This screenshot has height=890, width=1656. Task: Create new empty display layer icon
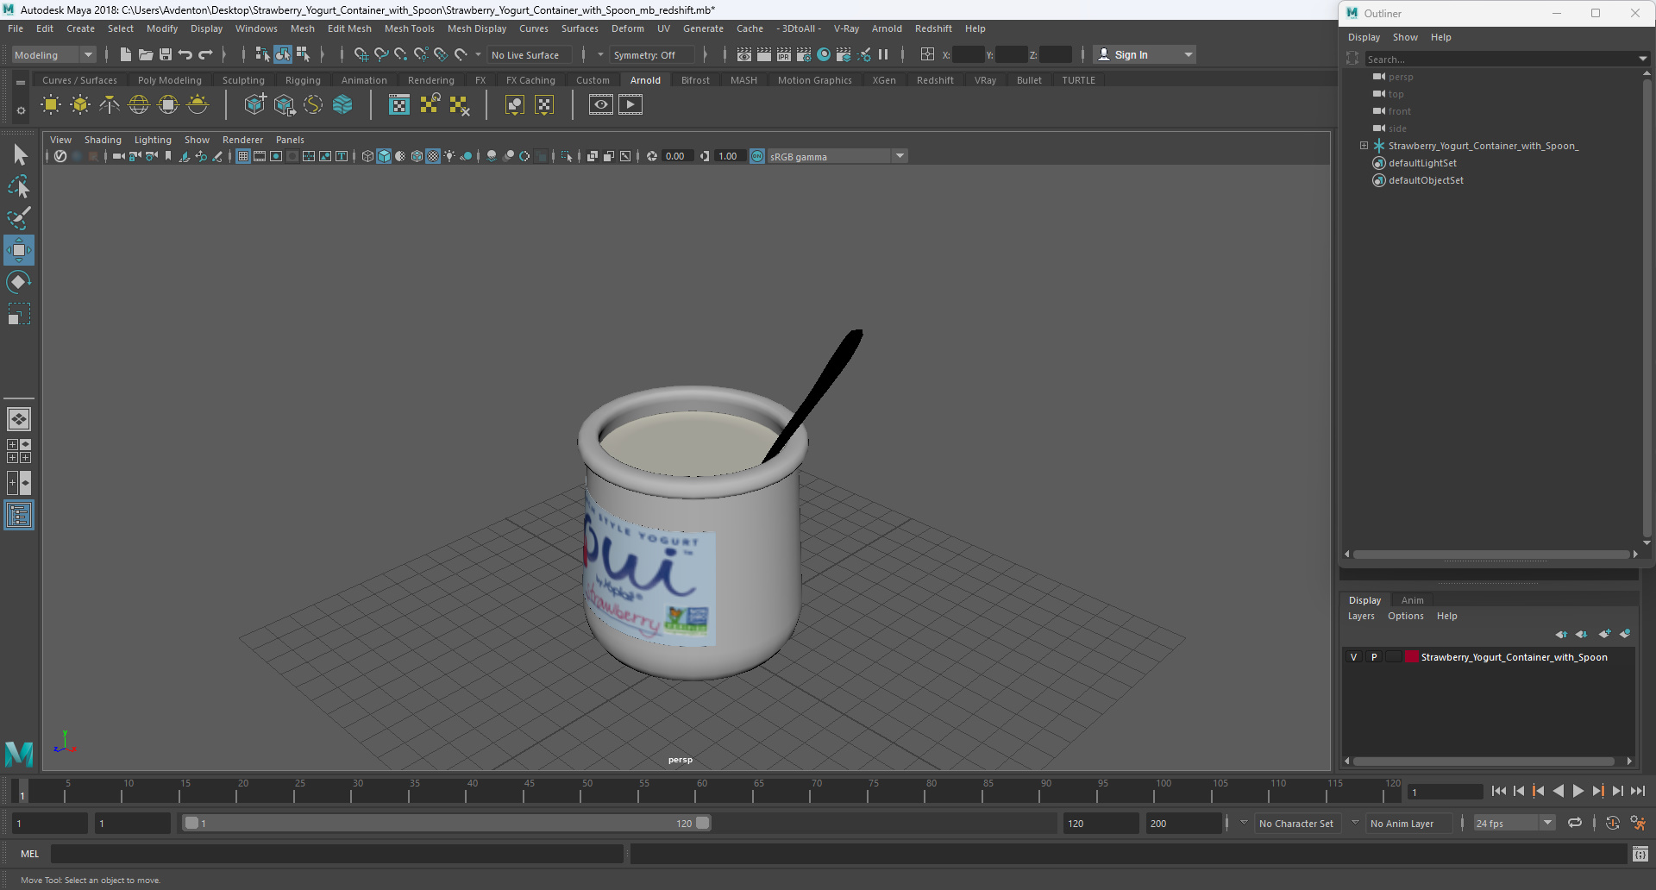pos(1604,634)
